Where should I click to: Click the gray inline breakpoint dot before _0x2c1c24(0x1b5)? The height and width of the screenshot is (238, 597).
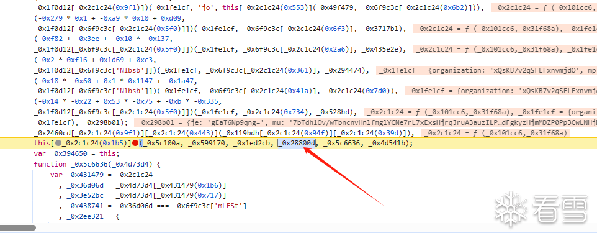click(58, 143)
